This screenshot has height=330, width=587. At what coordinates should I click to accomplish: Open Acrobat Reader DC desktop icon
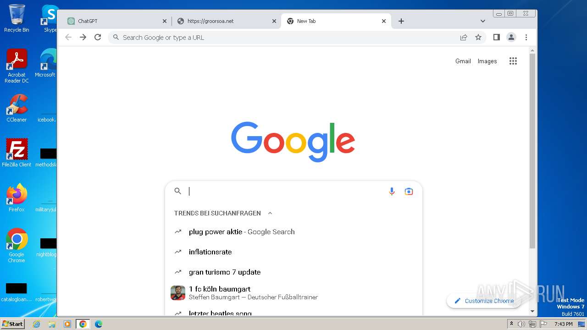(x=17, y=66)
